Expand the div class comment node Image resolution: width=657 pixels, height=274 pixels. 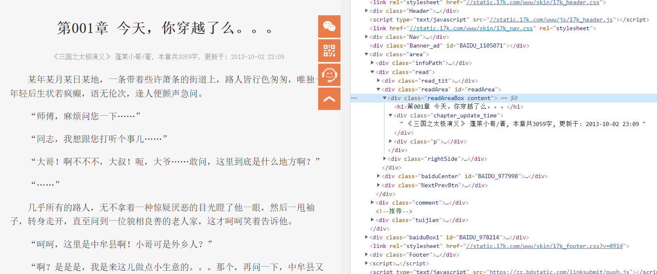(372, 203)
